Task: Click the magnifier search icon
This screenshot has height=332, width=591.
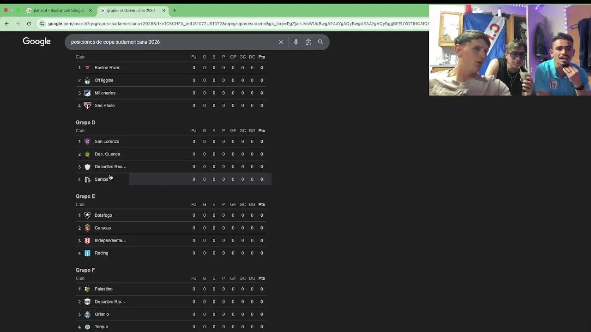Action: (320, 42)
